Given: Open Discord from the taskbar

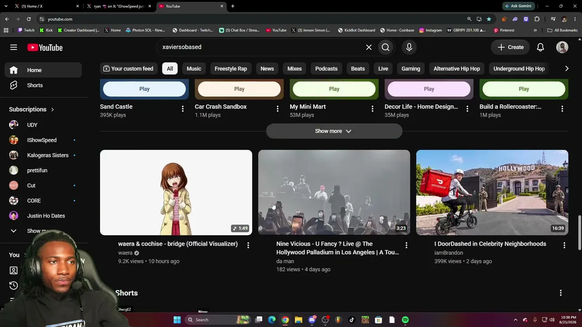Looking at the screenshot, I should point(312,320).
